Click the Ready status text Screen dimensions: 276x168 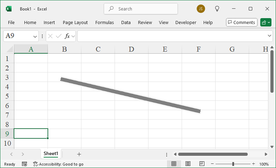click(x=9, y=164)
